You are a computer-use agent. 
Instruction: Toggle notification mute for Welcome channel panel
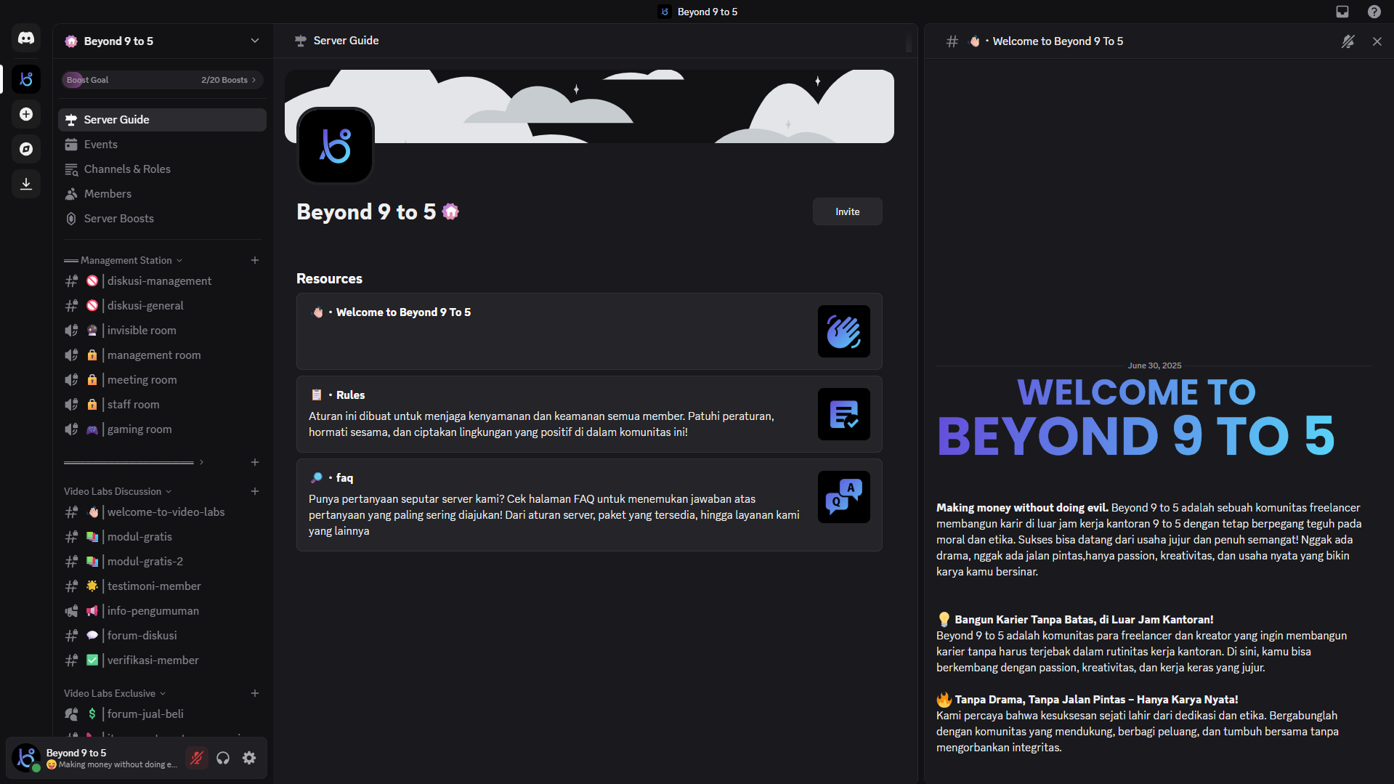coord(1348,41)
